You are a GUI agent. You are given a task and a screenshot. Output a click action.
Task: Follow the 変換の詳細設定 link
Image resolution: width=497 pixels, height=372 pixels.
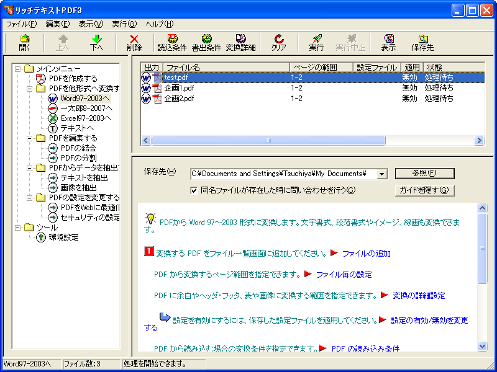[419, 296]
